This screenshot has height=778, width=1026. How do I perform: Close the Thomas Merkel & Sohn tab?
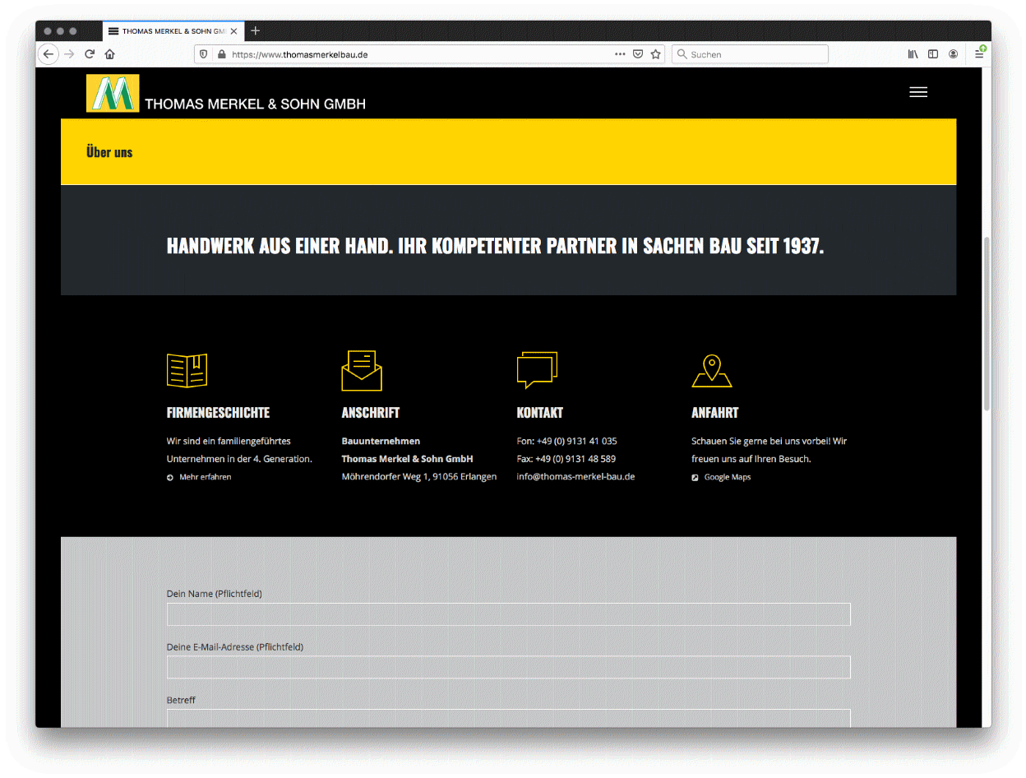click(234, 31)
